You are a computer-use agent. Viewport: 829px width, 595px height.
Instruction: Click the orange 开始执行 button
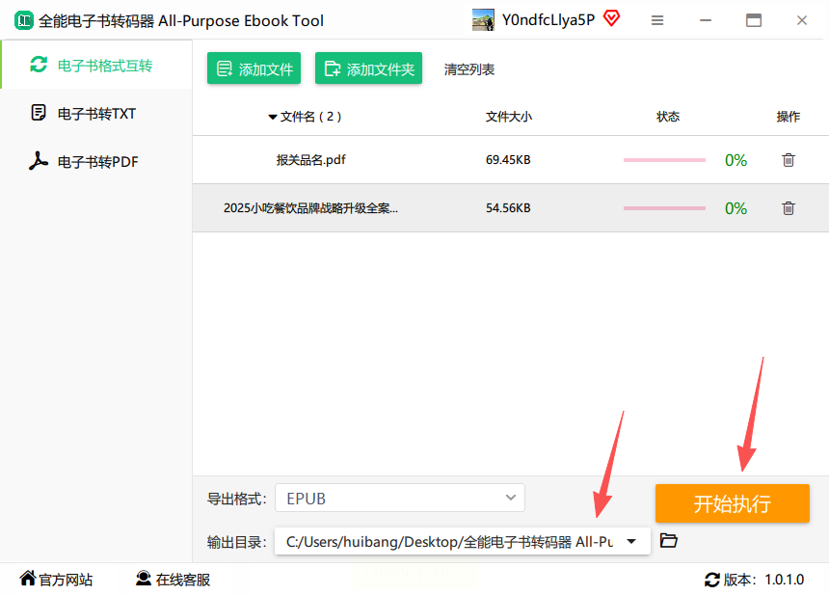click(733, 503)
